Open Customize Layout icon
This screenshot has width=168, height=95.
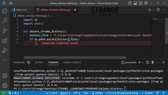point(146,3)
